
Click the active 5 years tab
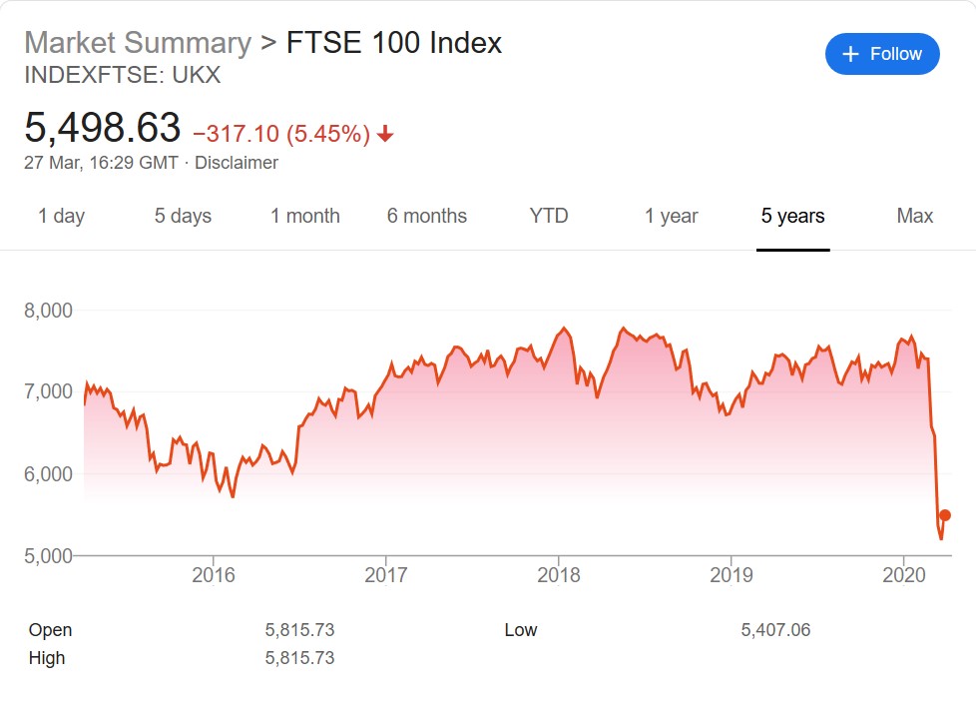pyautogui.click(x=792, y=216)
